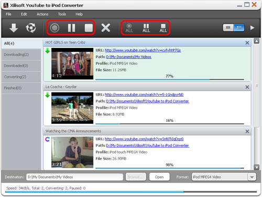Pause the selected task
The height and width of the screenshot is (197, 262).
[x=71, y=28]
